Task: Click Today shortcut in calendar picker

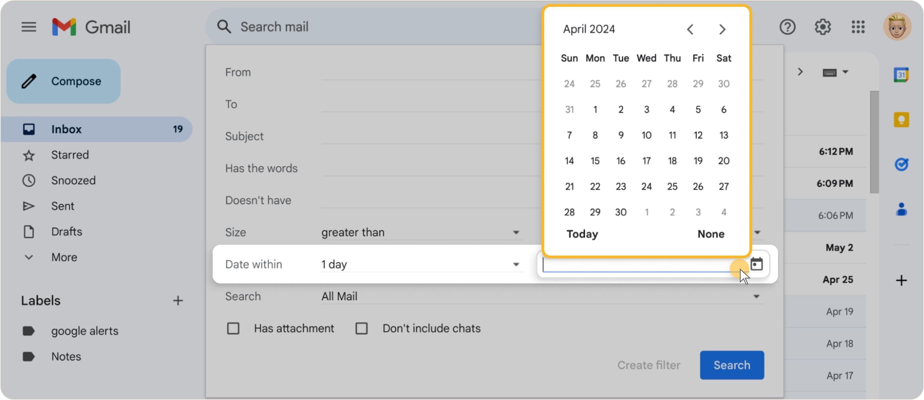Action: pyautogui.click(x=582, y=234)
